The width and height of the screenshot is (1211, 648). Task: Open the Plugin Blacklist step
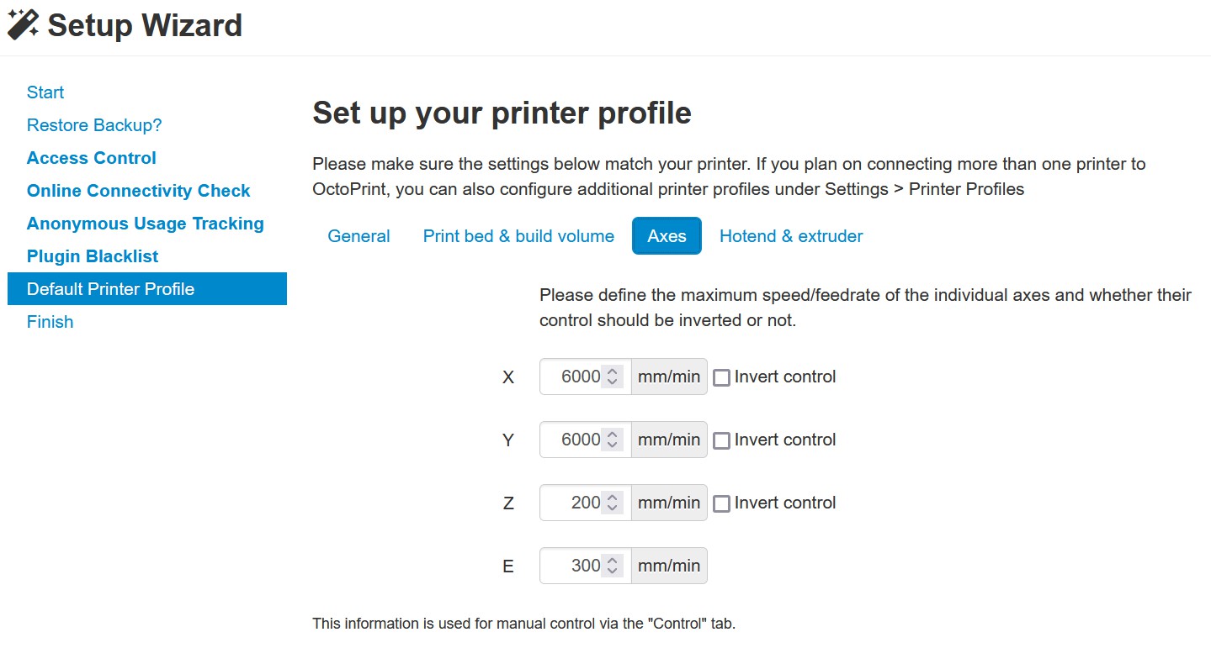point(93,256)
